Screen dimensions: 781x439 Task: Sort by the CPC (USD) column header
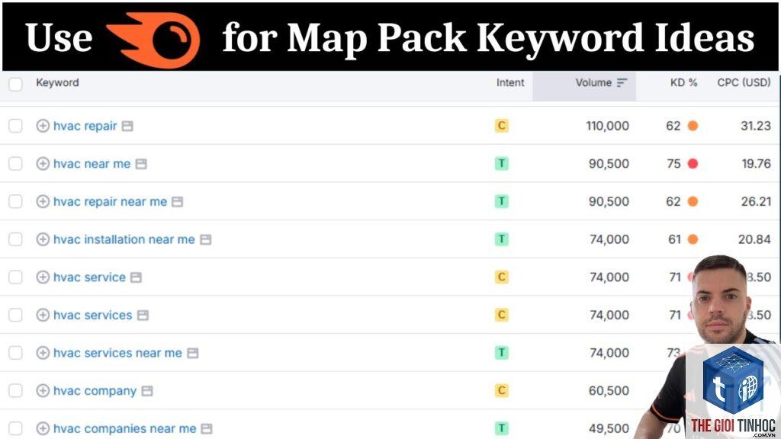coord(744,82)
